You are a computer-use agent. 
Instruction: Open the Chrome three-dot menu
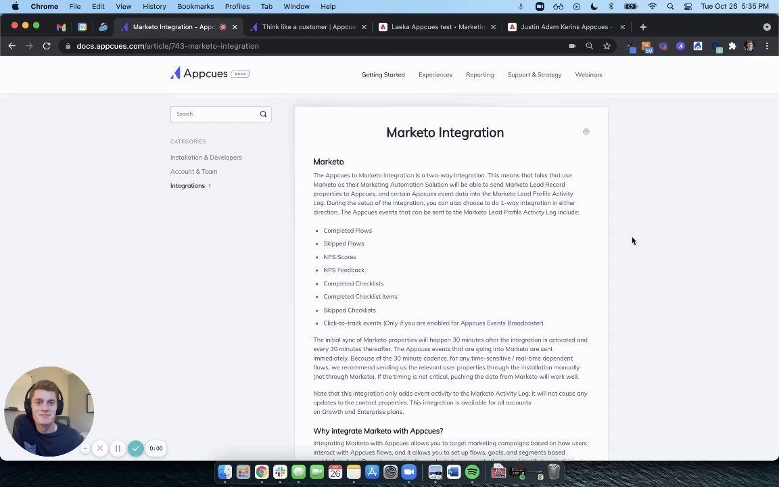tap(767, 46)
